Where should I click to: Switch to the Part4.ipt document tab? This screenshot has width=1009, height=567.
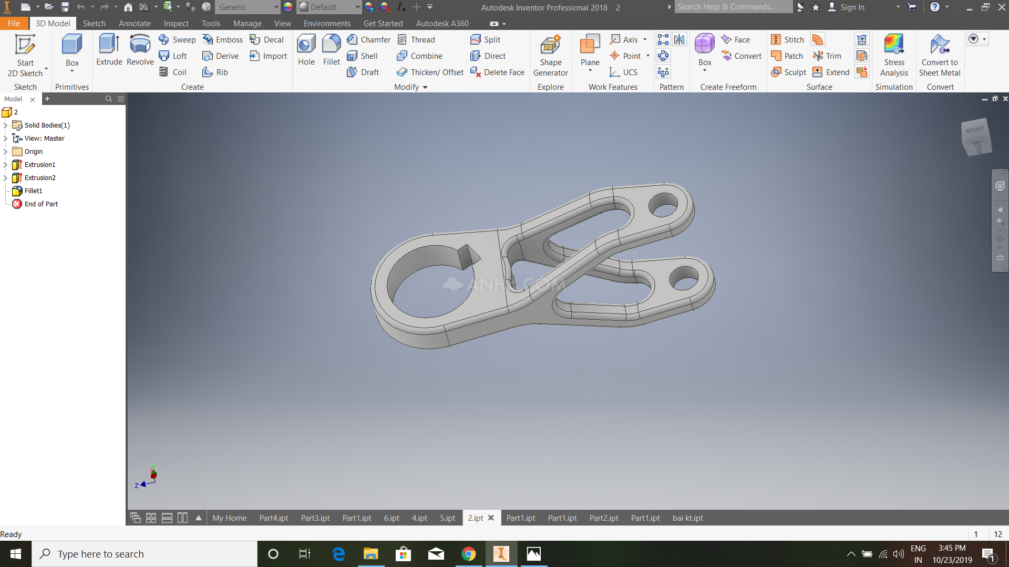tap(274, 518)
